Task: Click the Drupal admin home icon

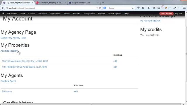Action: 3,14
